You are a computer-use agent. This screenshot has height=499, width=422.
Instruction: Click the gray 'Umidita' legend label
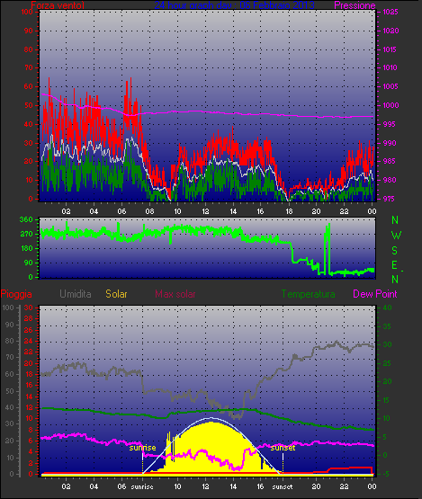coord(76,294)
